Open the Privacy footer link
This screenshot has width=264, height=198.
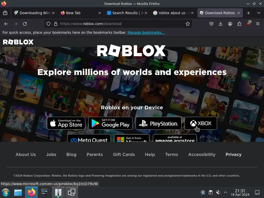[x=234, y=154]
